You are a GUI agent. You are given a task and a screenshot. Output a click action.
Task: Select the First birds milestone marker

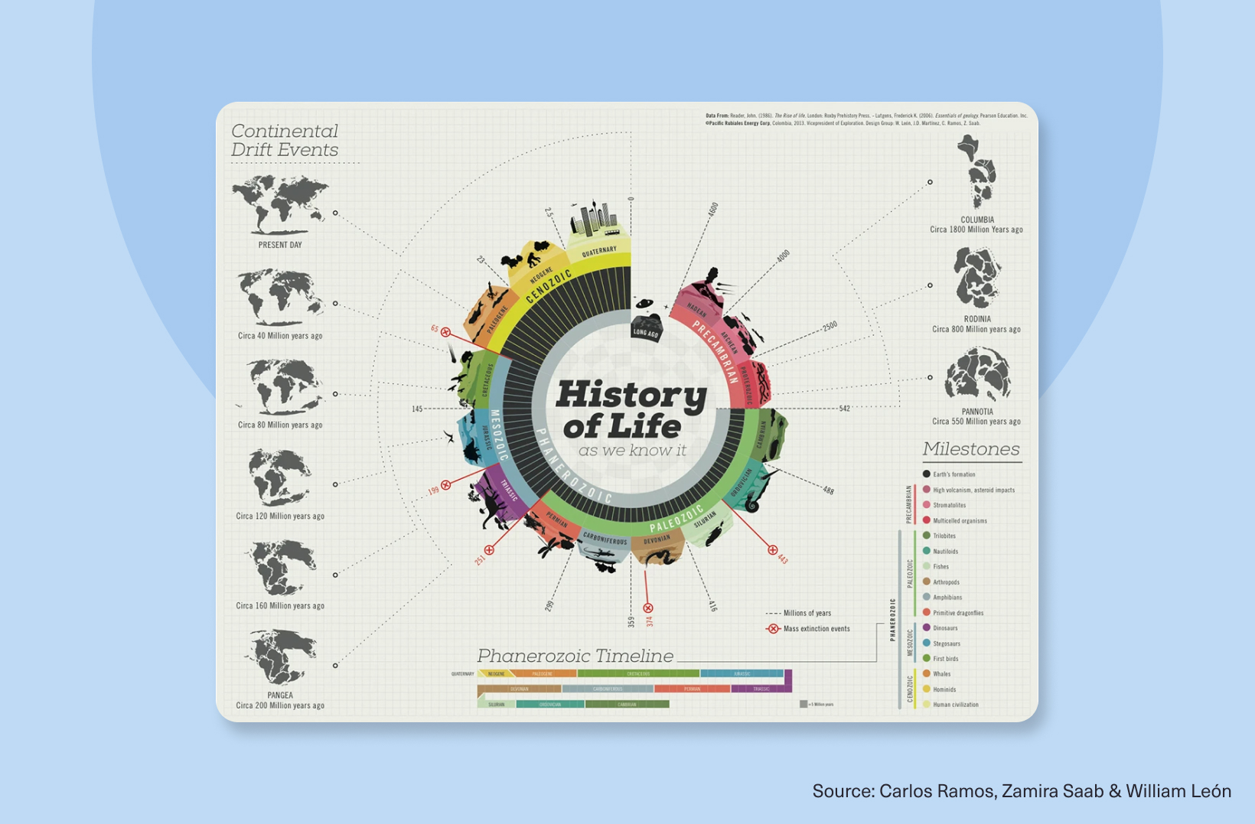926,659
